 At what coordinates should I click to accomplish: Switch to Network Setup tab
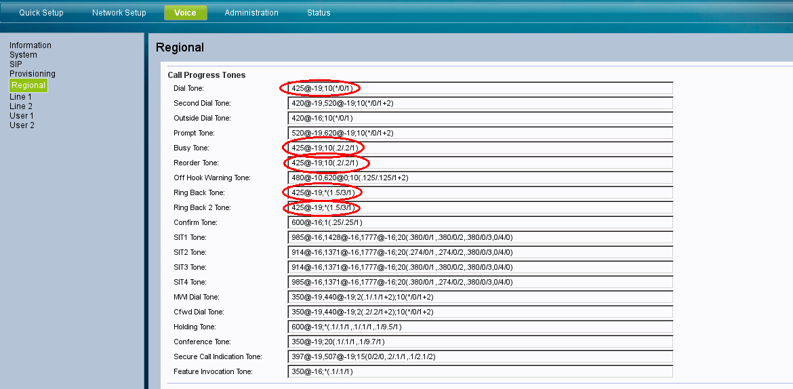[x=119, y=13]
